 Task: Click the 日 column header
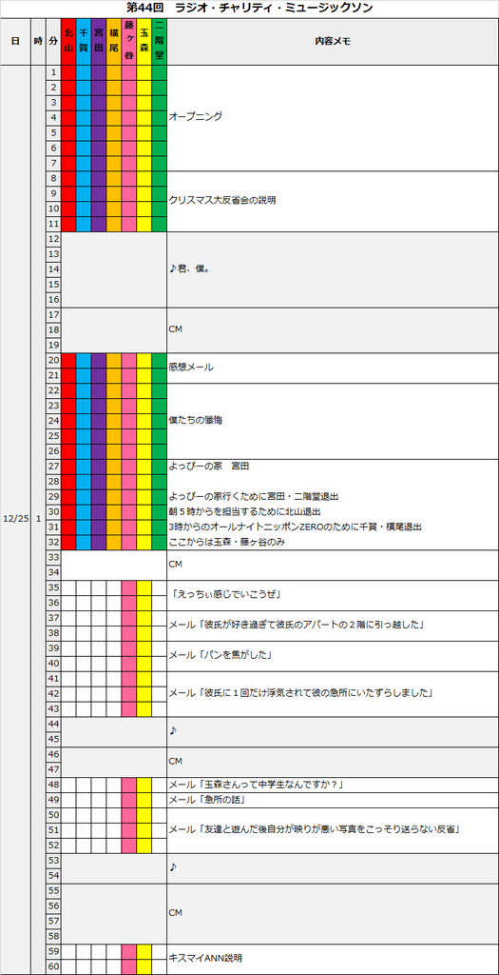[15, 41]
